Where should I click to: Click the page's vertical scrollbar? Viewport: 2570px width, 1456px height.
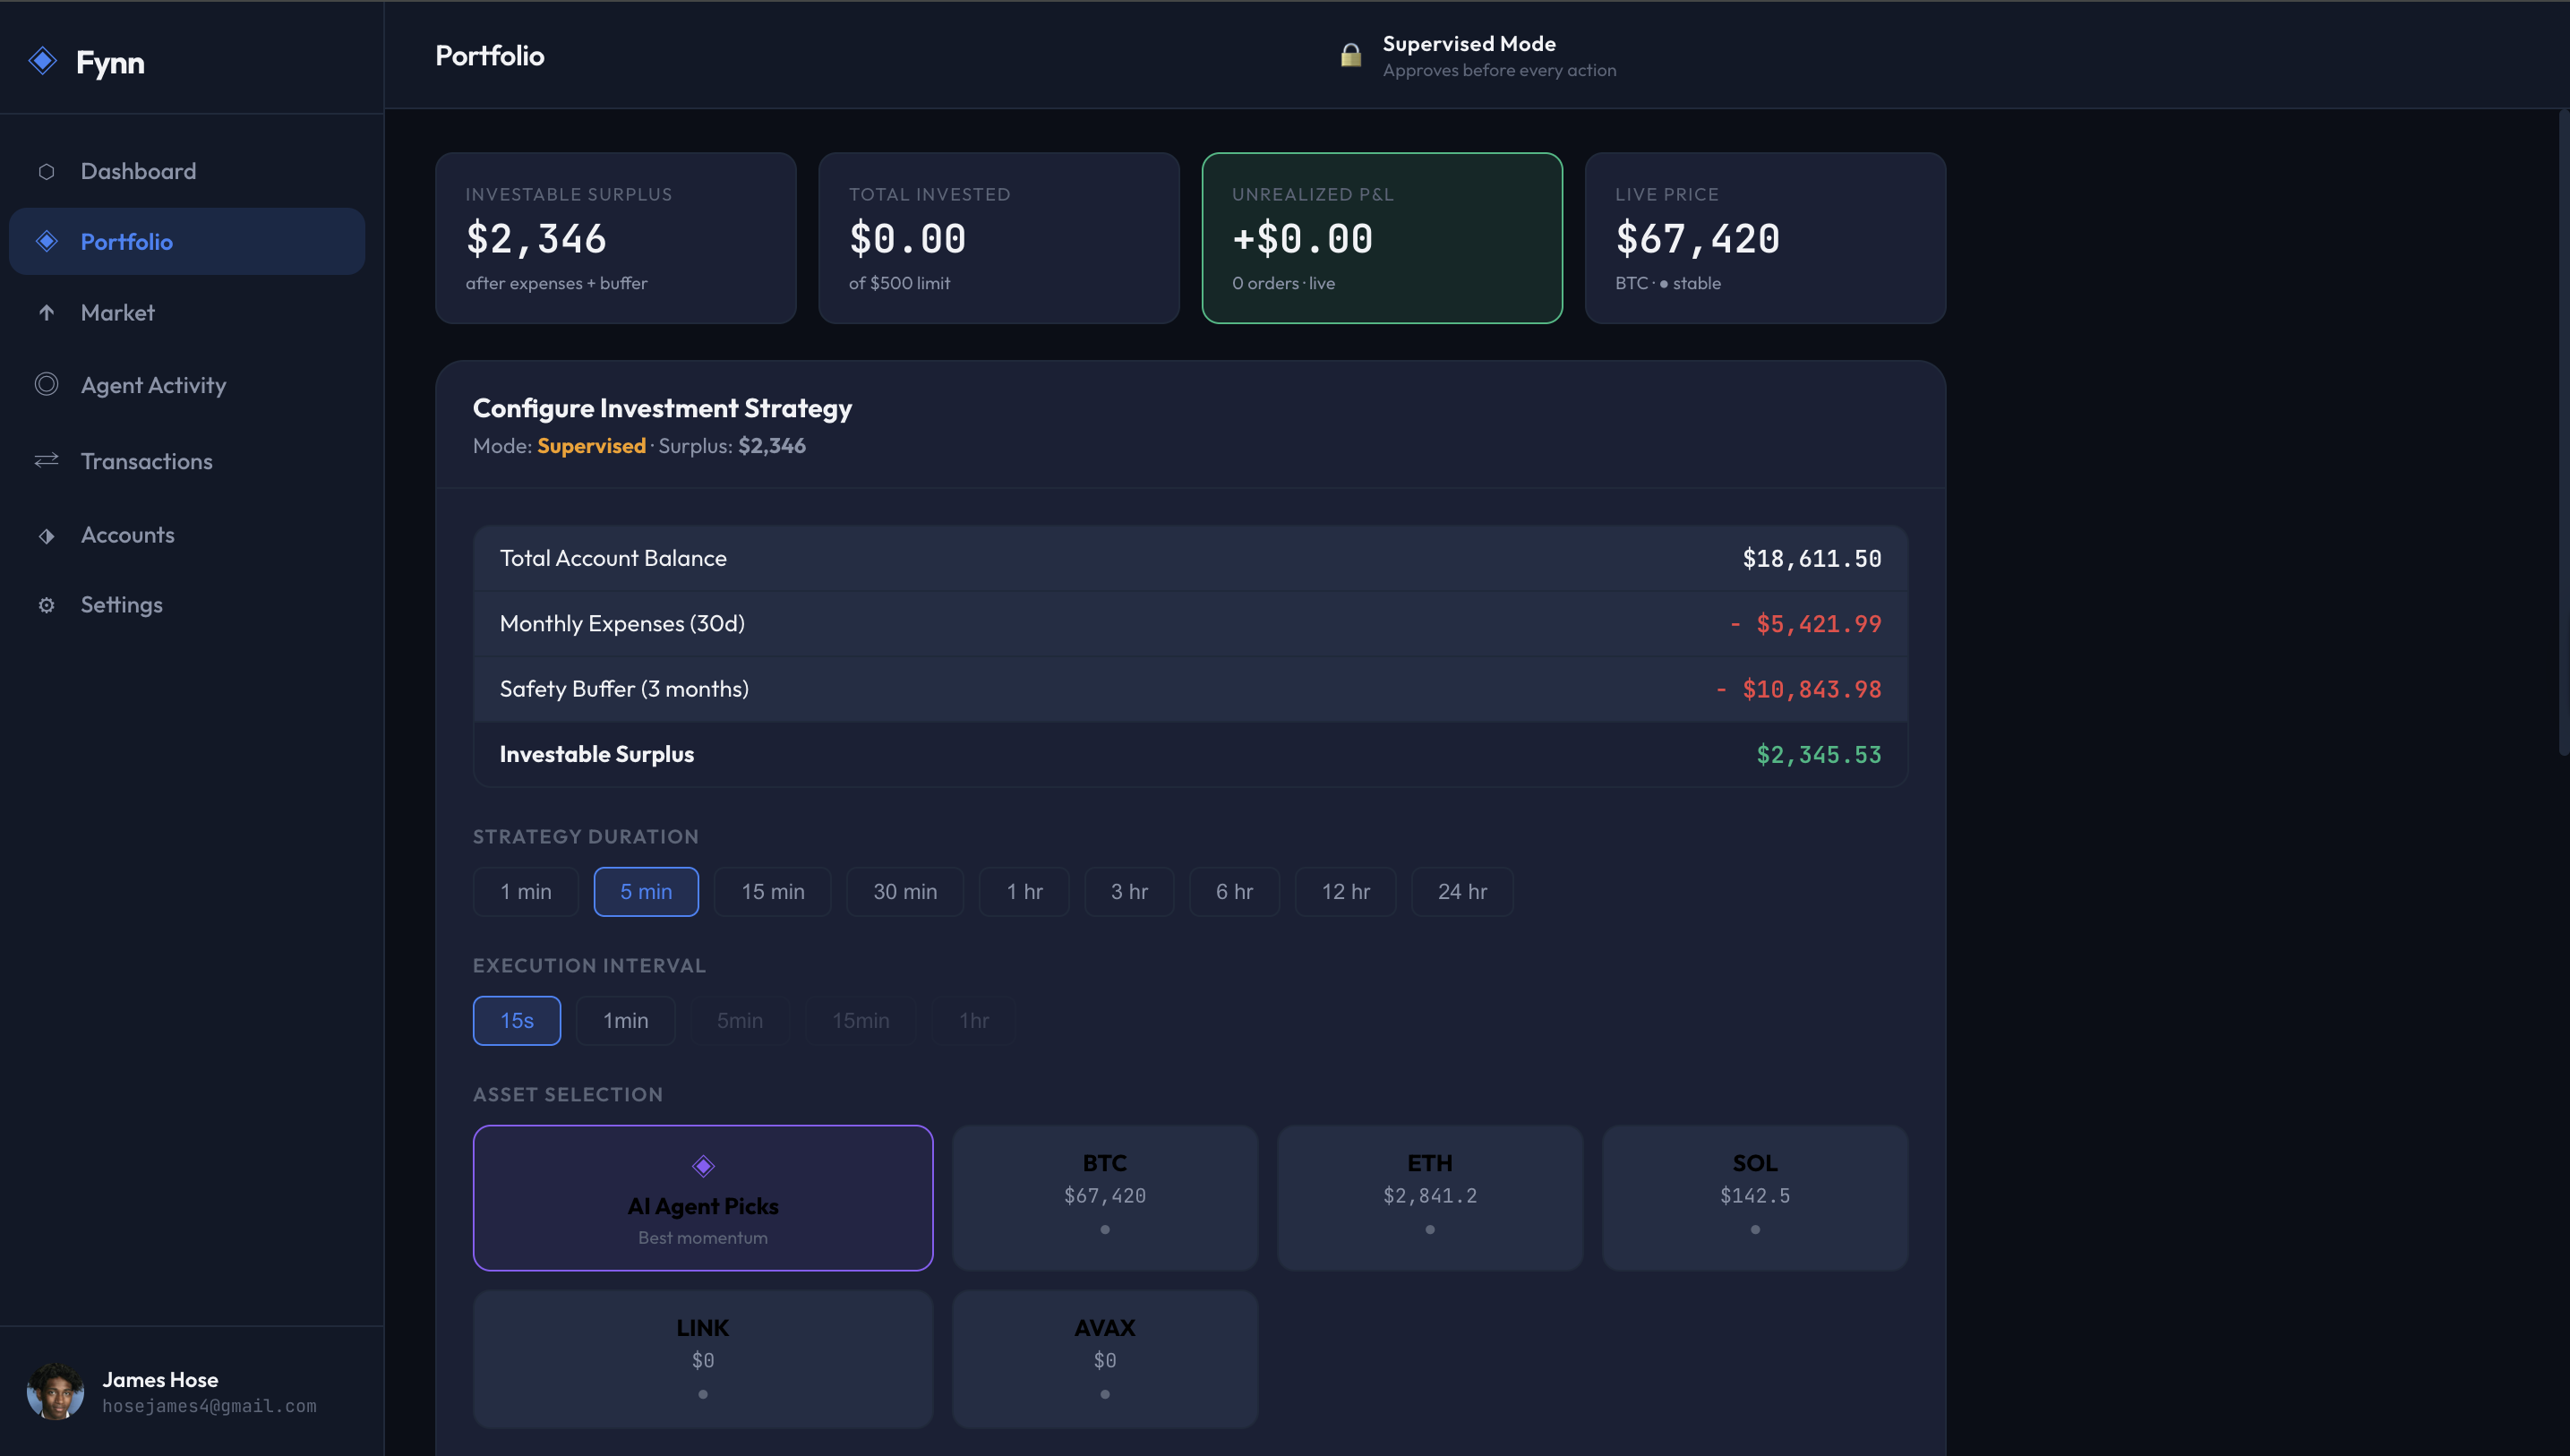point(2562,430)
